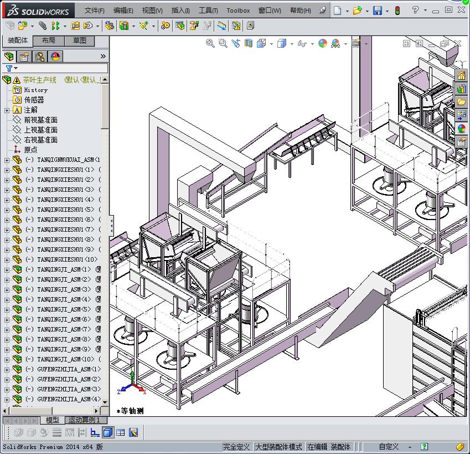
Task: Click the Previous View icon
Action: (236, 43)
